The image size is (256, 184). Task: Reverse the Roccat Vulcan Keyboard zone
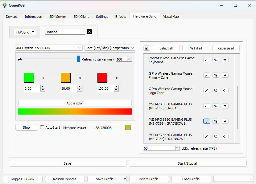(225, 60)
